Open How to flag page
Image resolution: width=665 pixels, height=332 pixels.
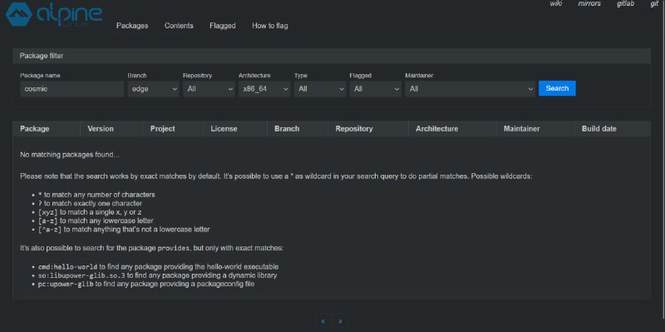click(269, 26)
